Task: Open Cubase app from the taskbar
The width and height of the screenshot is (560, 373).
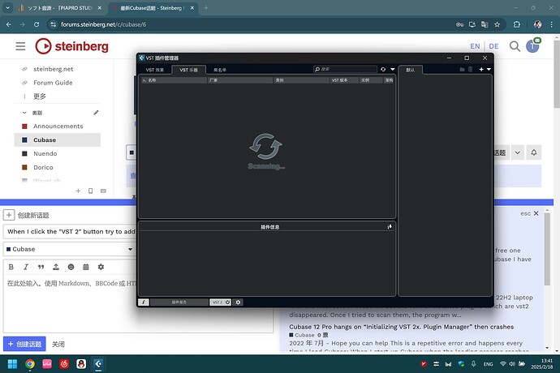Action: (98, 364)
